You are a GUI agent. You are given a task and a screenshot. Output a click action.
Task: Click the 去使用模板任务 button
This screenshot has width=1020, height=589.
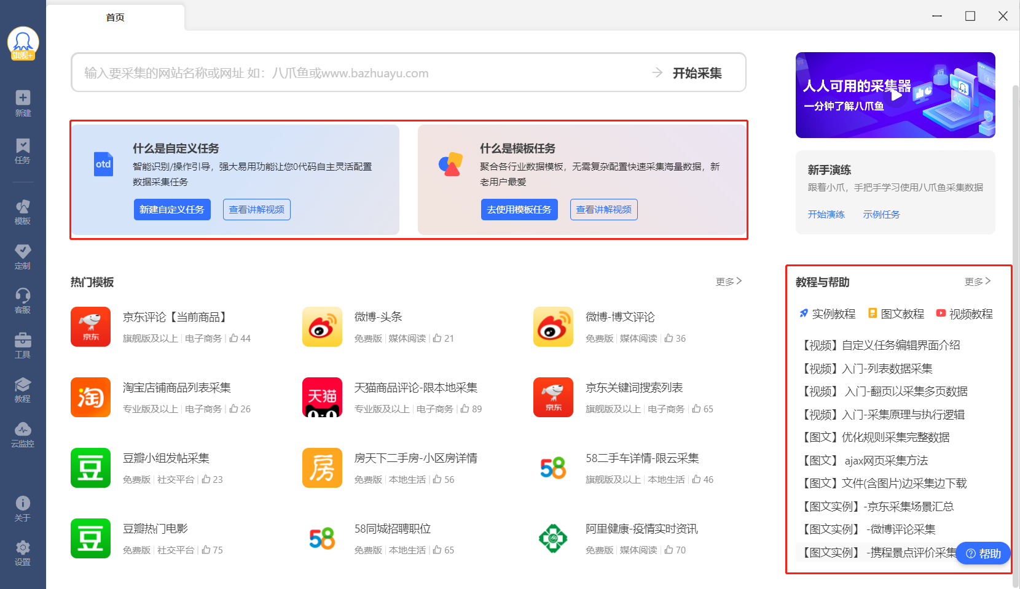point(519,210)
